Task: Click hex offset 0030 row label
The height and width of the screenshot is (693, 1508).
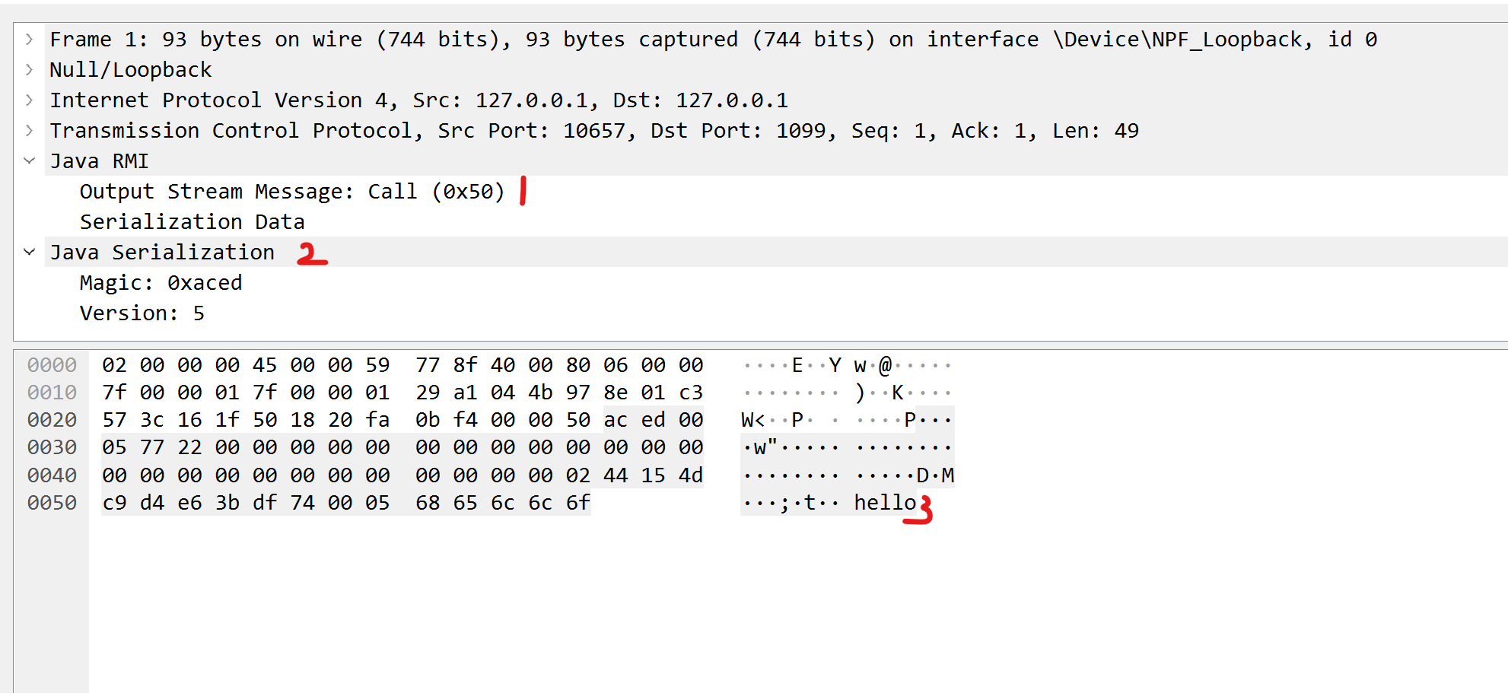Action: pos(52,447)
